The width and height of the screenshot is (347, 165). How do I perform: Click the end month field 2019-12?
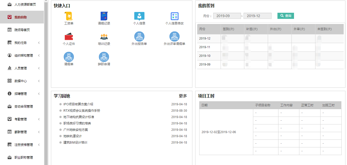point(258,16)
